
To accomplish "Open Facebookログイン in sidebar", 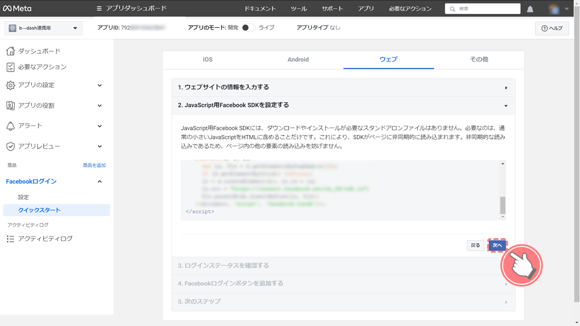I will [31, 182].
